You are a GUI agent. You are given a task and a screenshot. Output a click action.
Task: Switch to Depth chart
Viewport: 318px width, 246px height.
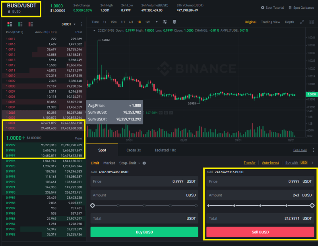(289, 22)
